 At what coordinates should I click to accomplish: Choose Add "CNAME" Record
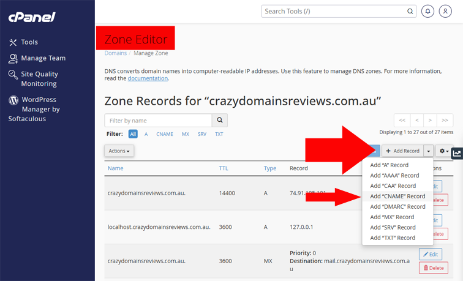397,196
